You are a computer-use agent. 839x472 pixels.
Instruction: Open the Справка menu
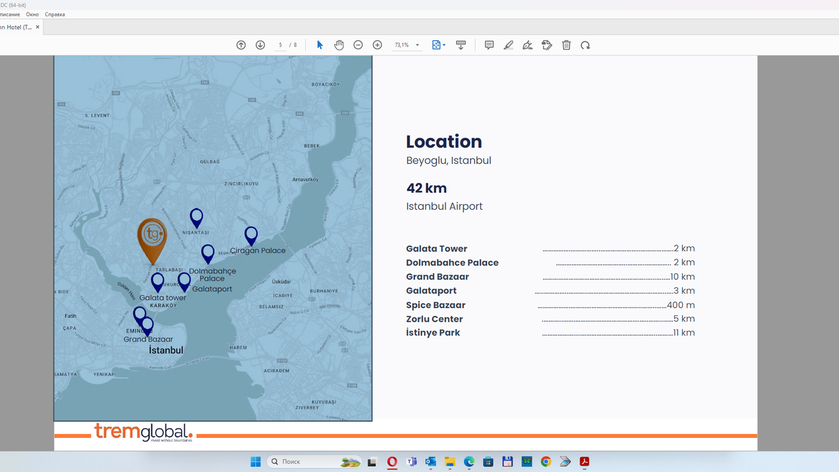click(55, 14)
